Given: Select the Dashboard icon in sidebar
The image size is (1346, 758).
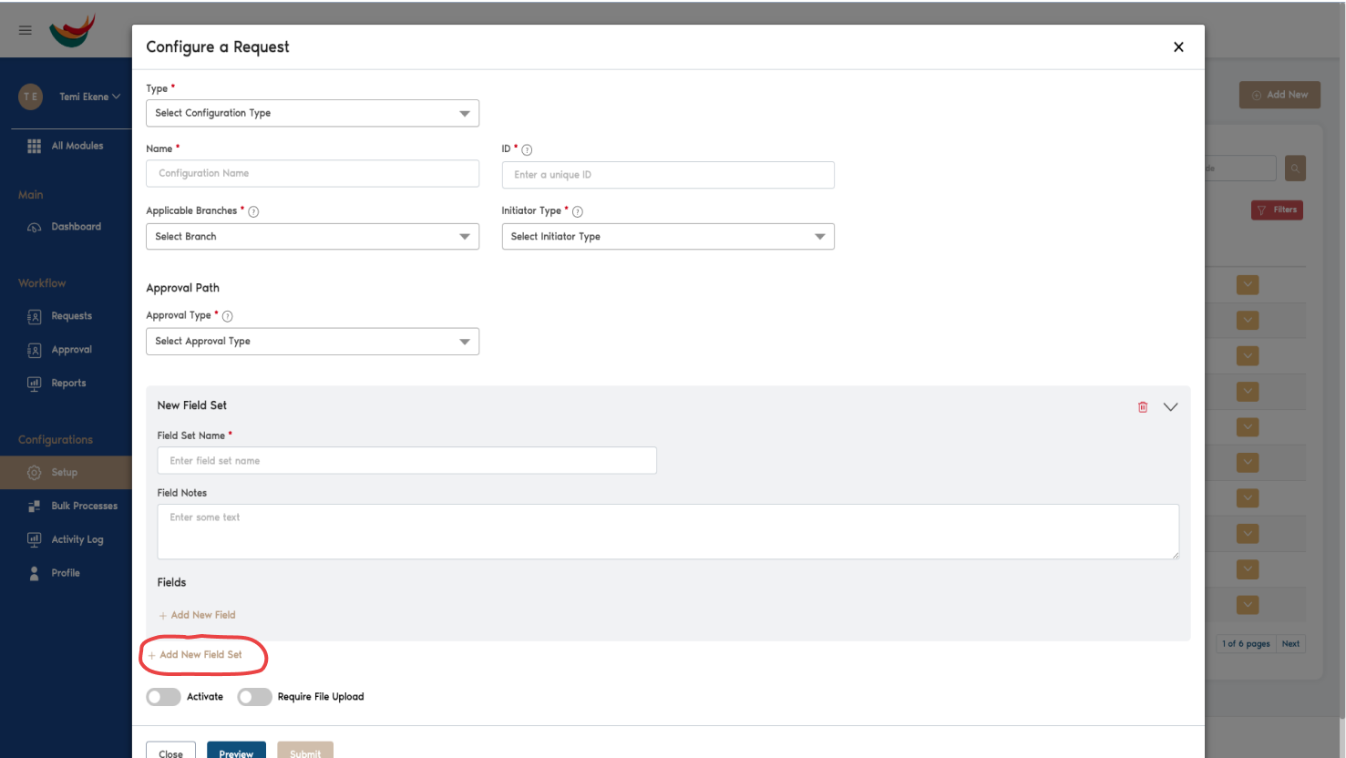Looking at the screenshot, I should pos(34,226).
